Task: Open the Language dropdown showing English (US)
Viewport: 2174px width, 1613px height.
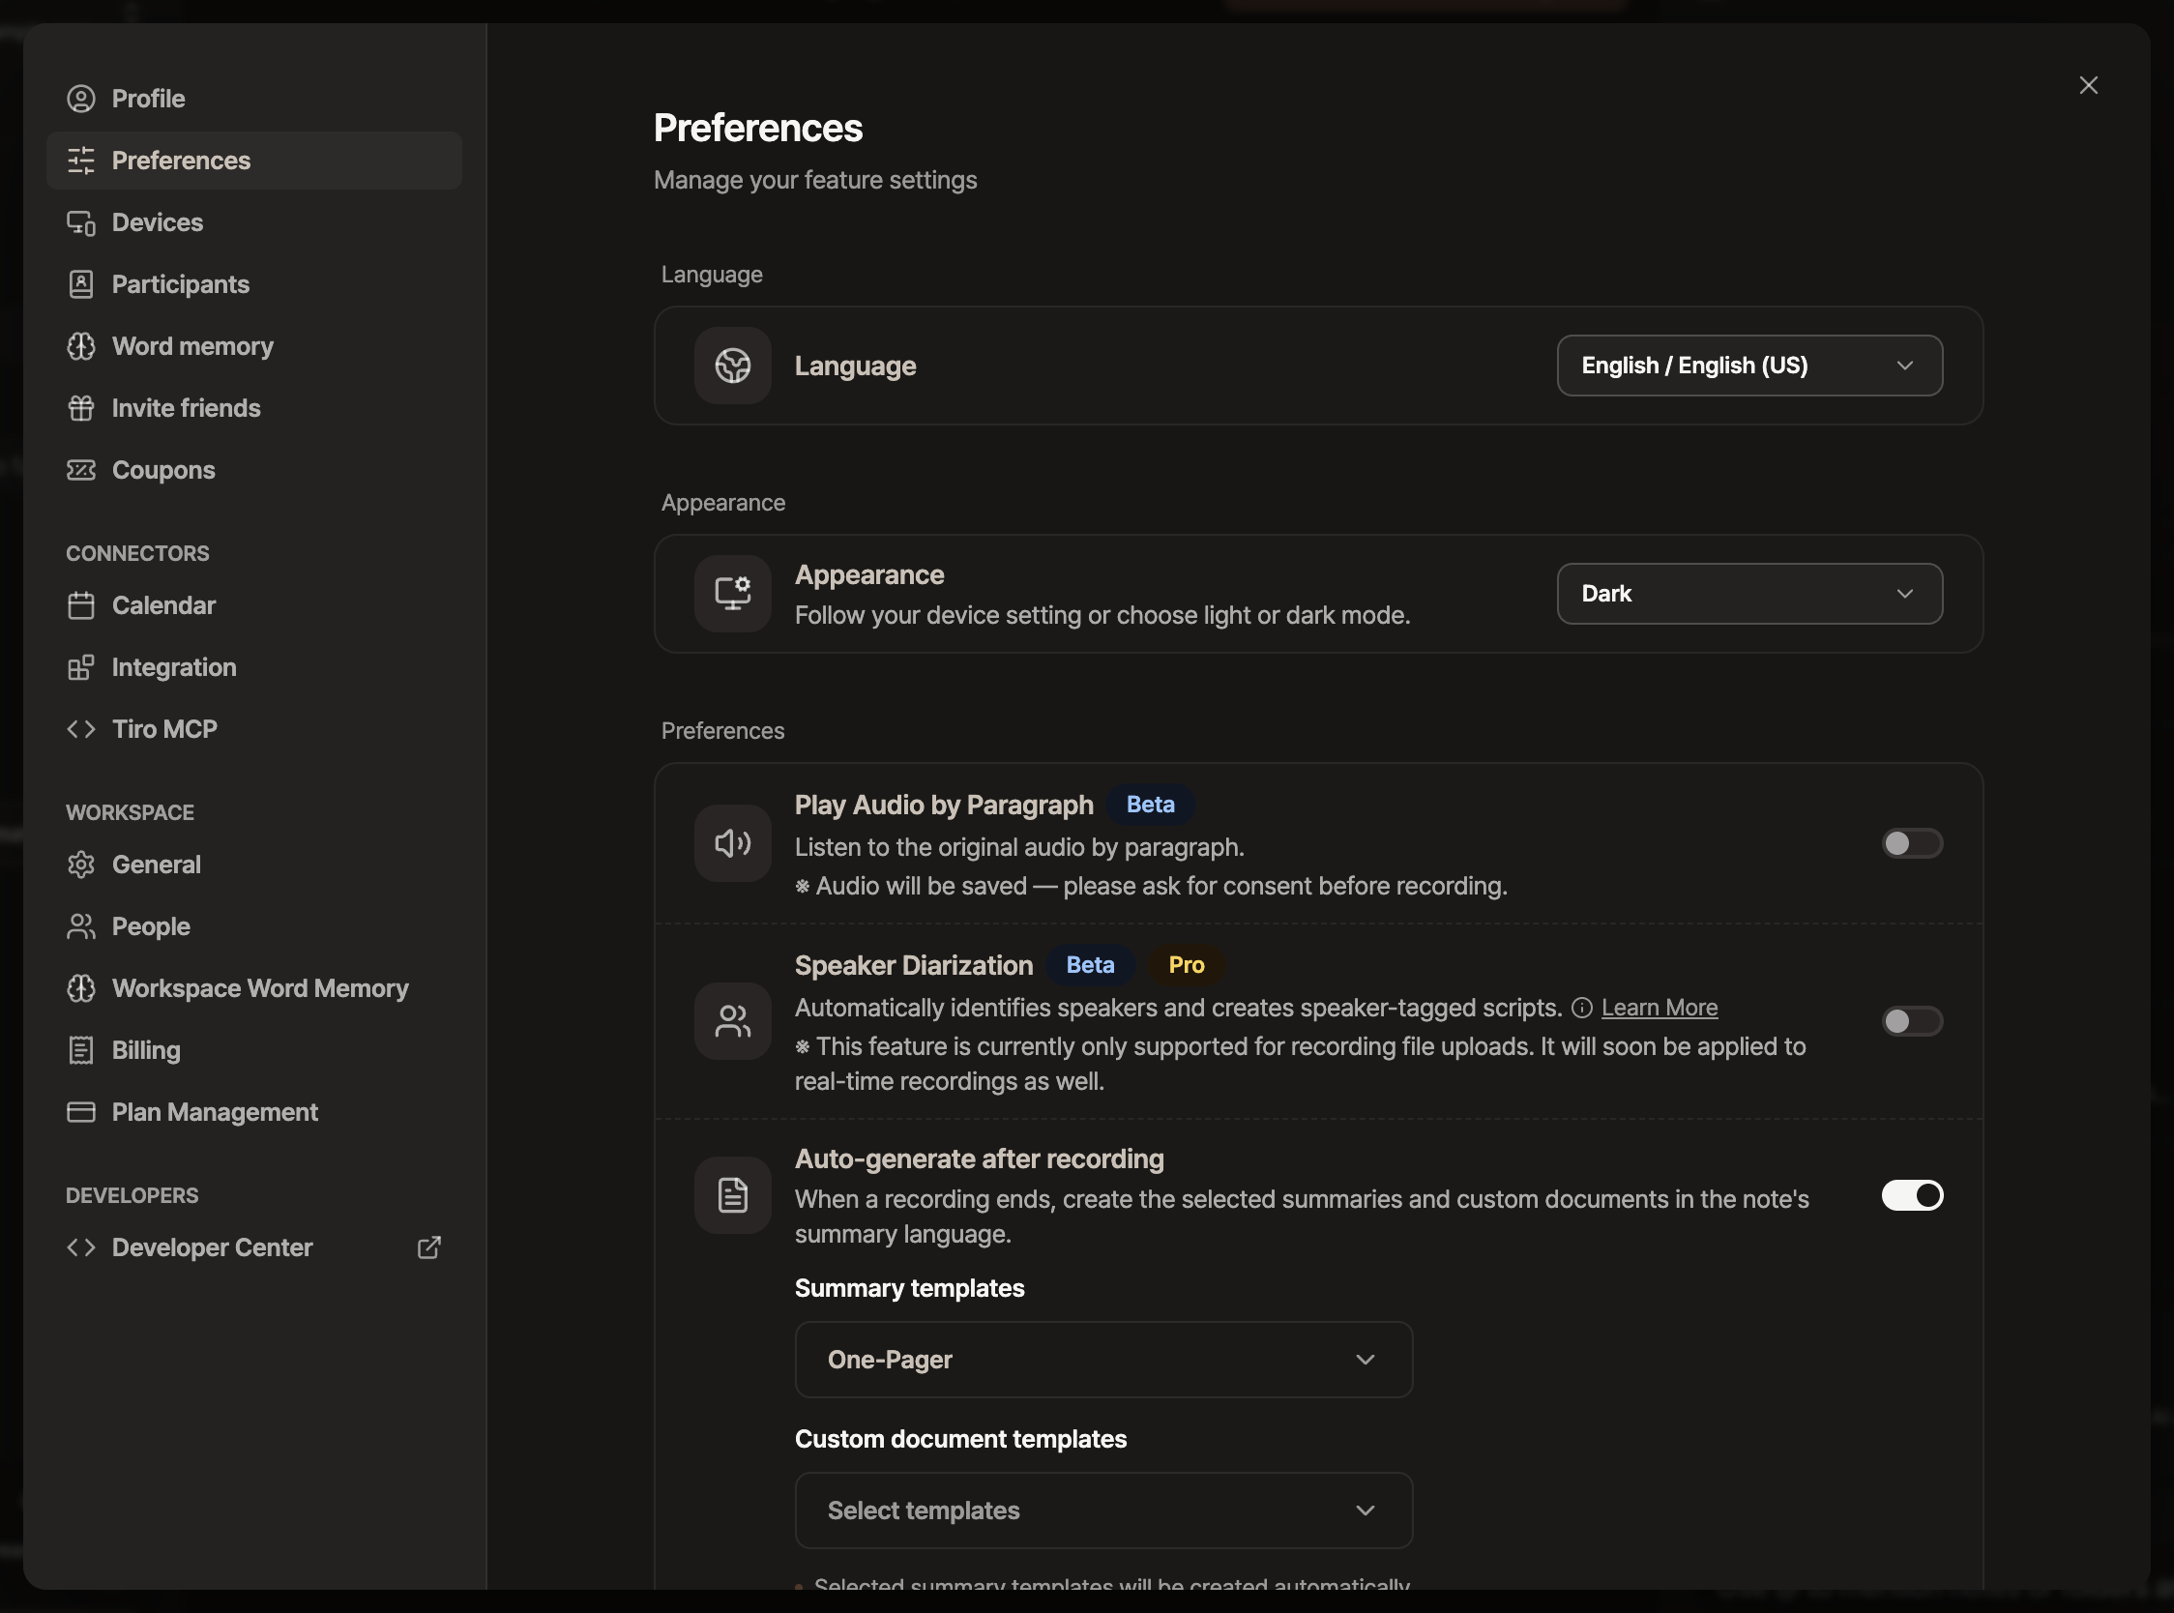Action: click(x=1749, y=366)
